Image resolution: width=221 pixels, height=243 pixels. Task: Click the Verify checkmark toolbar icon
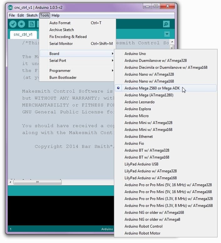pyautogui.click(x=13, y=24)
